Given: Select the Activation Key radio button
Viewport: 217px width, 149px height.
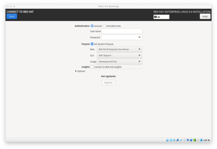Looking at the screenshot, I should pyautogui.click(x=104, y=26).
